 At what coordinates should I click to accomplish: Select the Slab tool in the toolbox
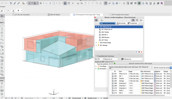(2, 43)
